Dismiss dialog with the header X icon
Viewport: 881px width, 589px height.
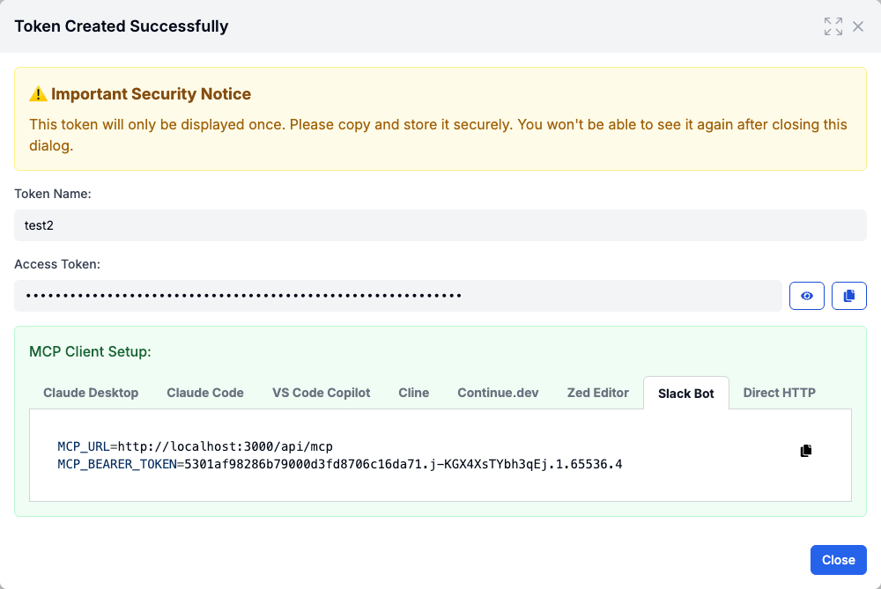pyautogui.click(x=858, y=26)
